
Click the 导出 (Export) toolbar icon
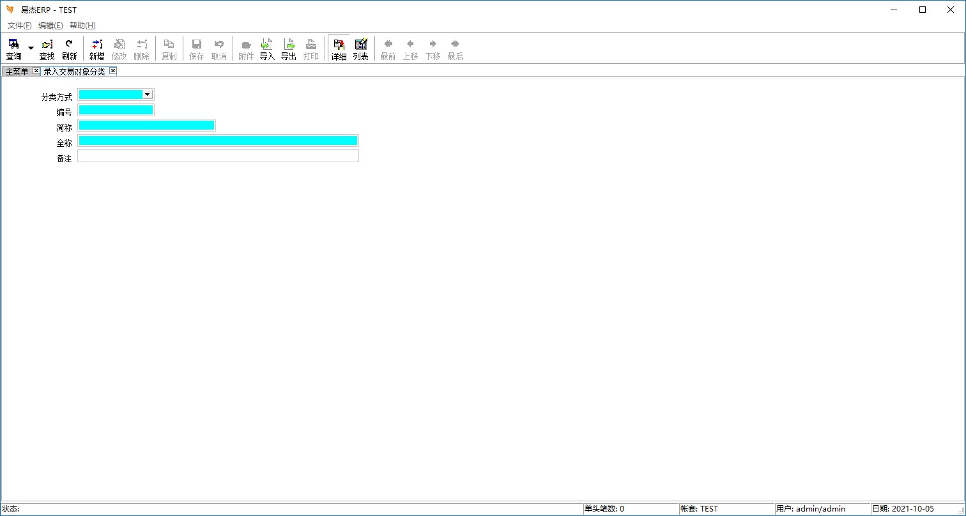289,49
